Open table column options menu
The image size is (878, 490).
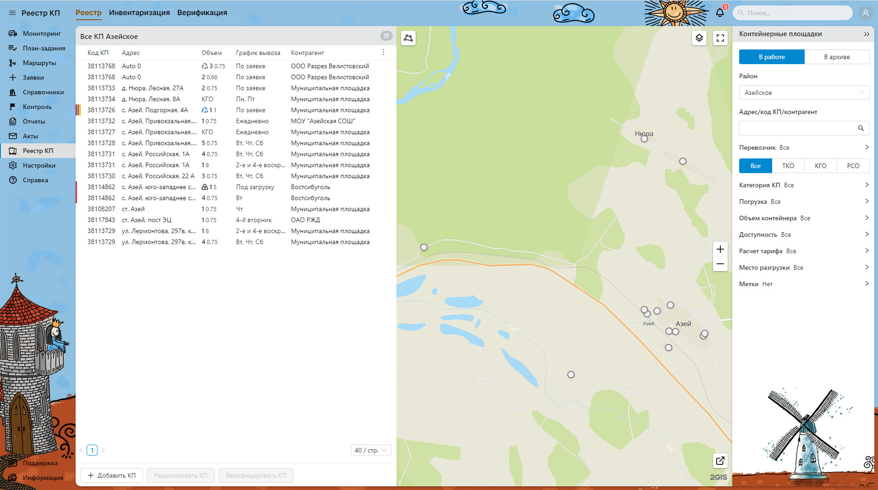[384, 53]
